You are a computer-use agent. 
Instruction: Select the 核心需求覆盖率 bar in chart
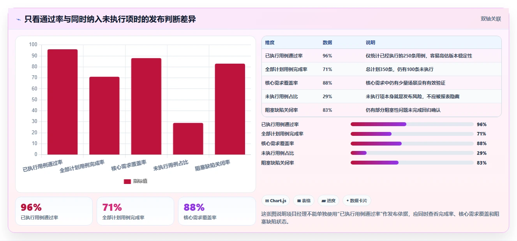click(146, 106)
